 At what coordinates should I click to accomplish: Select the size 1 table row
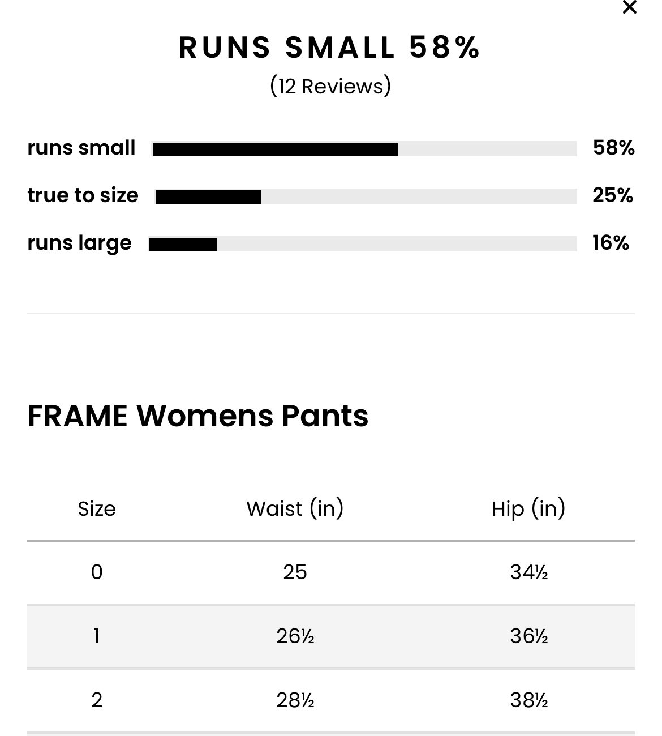(x=331, y=636)
